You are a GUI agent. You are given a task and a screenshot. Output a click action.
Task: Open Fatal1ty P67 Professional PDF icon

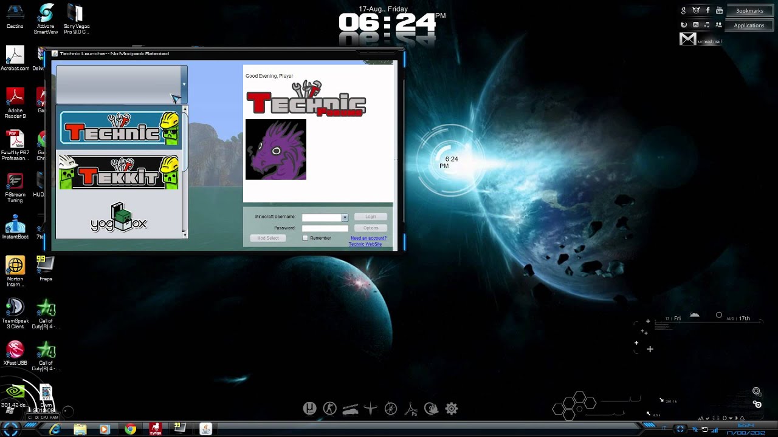pos(15,146)
